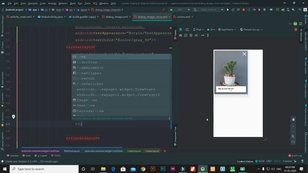Toggle the Project tool window on left edge
The height and width of the screenshot is (173, 308).
(2, 48)
